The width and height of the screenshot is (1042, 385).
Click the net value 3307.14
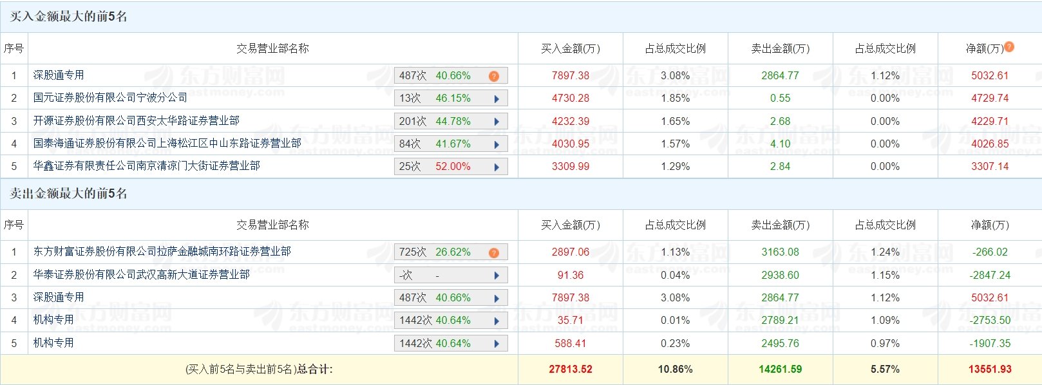coord(990,167)
